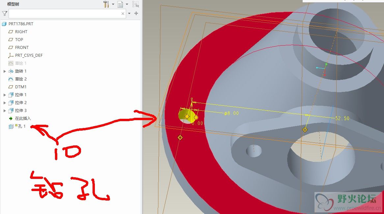
Task: Open the model tree Settings hammer tool
Action: 106,4
